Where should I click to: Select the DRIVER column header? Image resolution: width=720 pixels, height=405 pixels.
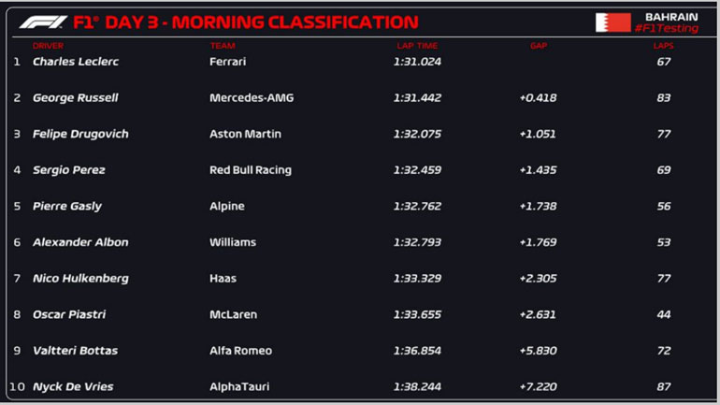tap(48, 45)
